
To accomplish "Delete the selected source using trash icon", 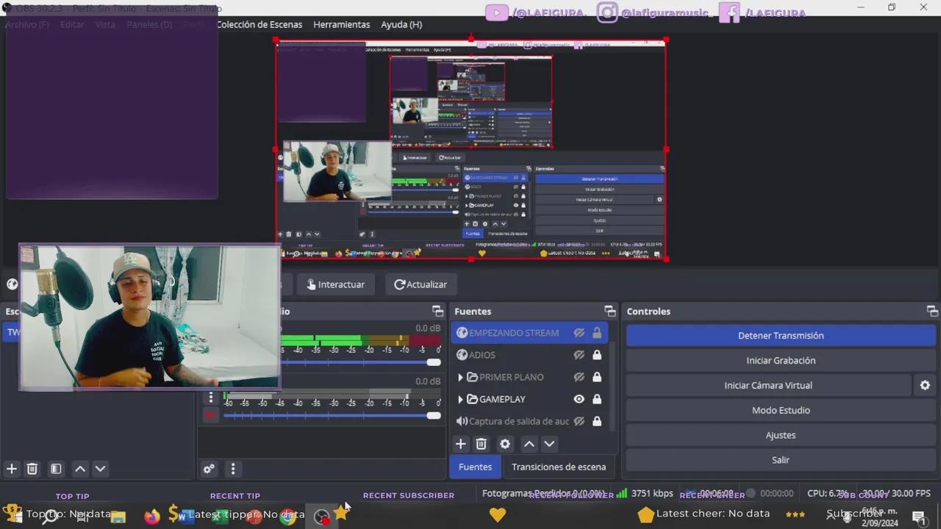I will point(481,444).
